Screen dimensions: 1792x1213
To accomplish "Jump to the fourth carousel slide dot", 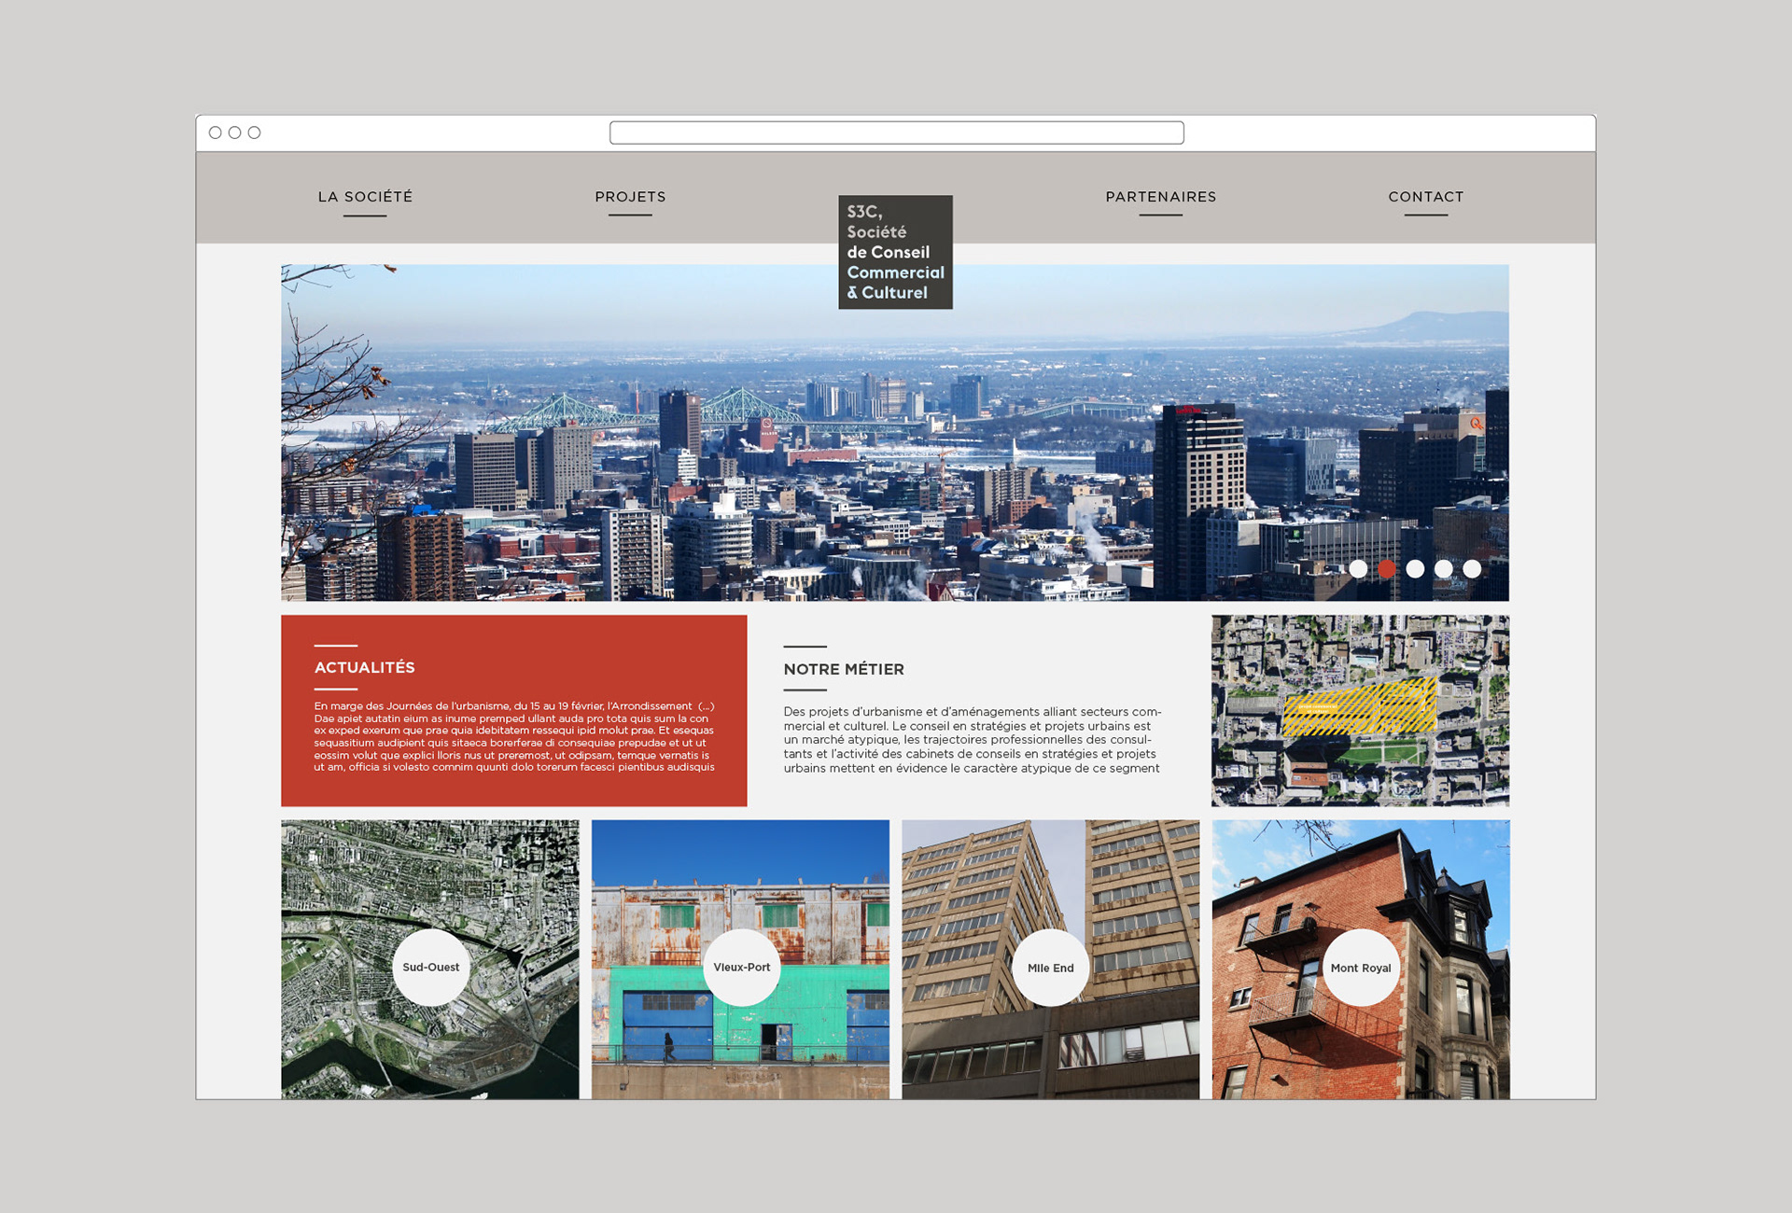I will 1443,568.
